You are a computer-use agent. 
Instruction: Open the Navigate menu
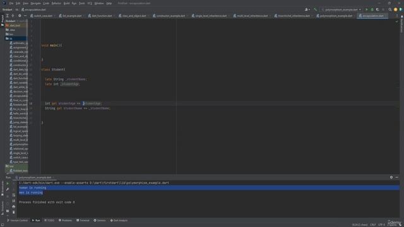[35, 3]
